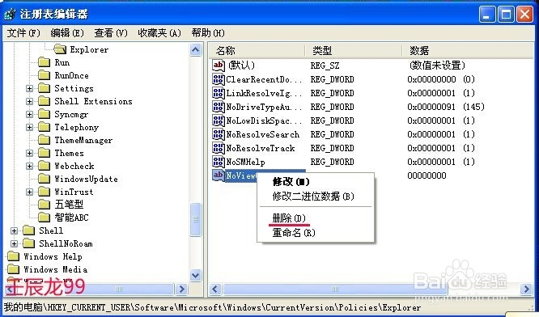Expand the Settings tree node
The height and width of the screenshot is (317, 539).
tap(30, 89)
